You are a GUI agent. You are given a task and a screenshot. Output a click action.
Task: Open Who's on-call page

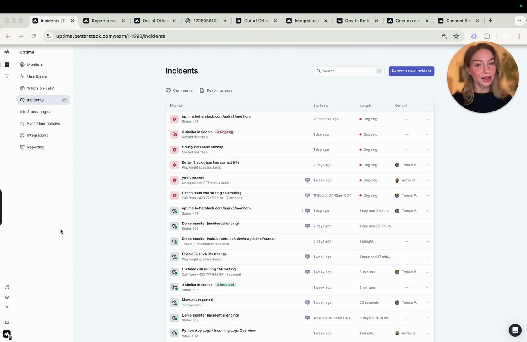(40, 88)
